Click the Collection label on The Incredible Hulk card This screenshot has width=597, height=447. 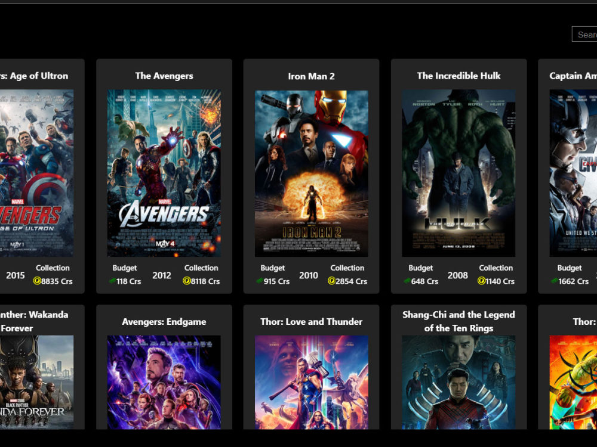coord(496,268)
